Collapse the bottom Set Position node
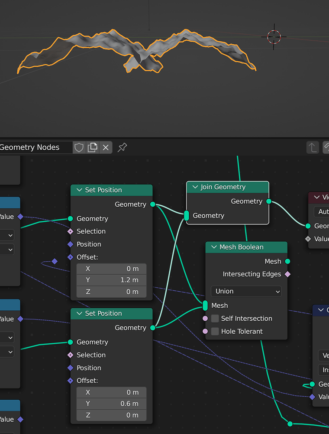 80,313
